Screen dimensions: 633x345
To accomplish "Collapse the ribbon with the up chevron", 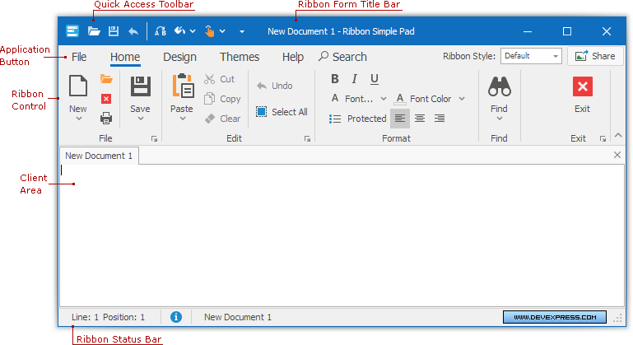I will pyautogui.click(x=618, y=135).
